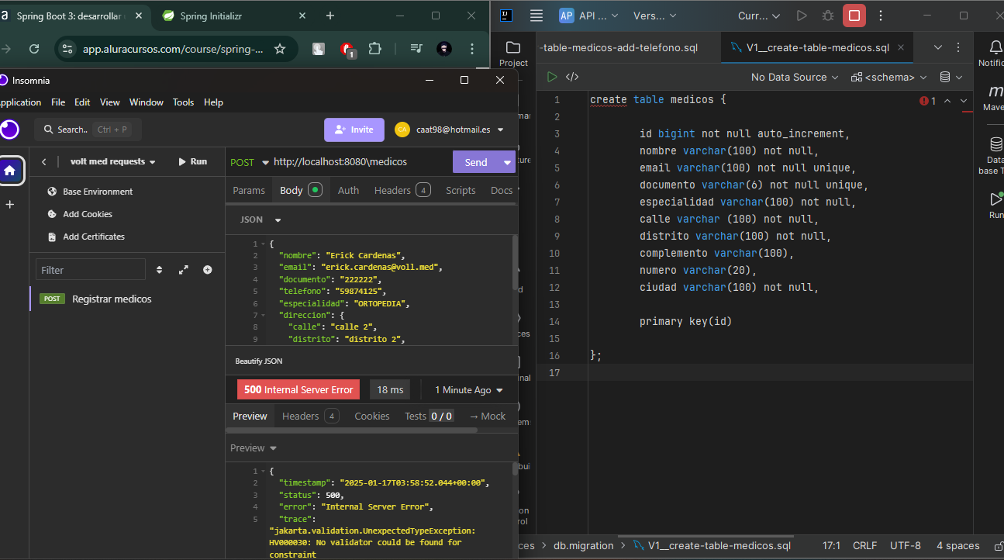Viewport: 1004px width, 560px height.
Task: Open the response Cookies tab
Action: point(372,417)
